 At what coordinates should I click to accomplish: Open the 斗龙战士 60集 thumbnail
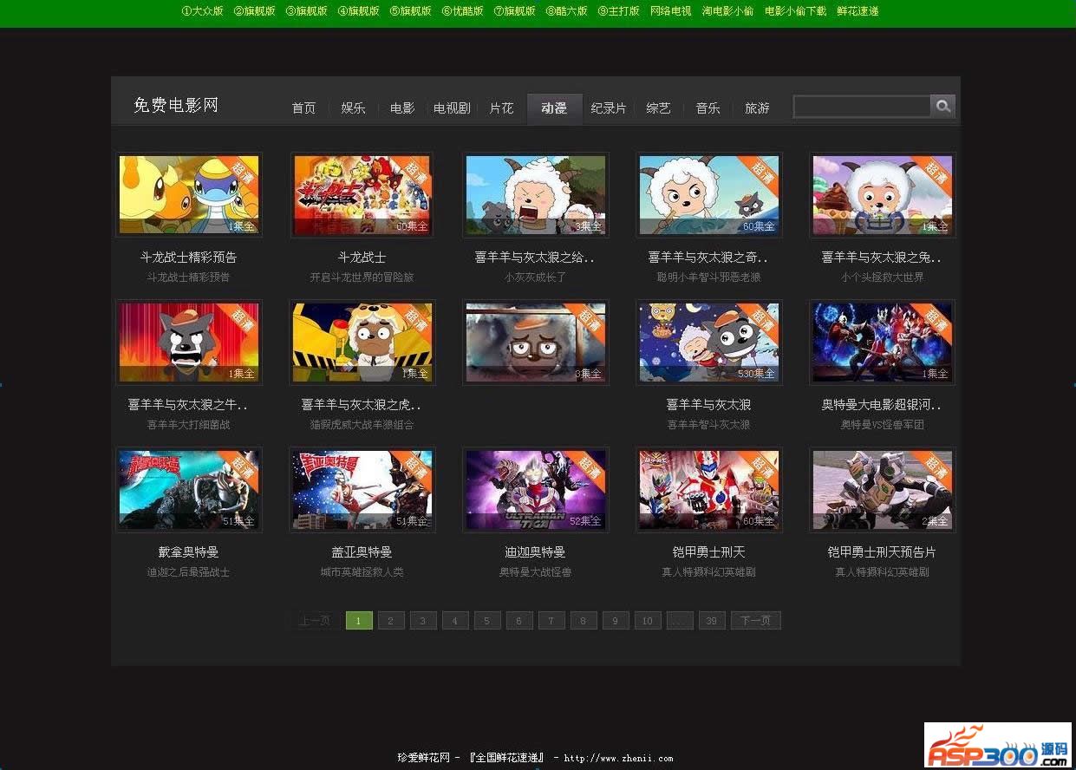tap(362, 195)
